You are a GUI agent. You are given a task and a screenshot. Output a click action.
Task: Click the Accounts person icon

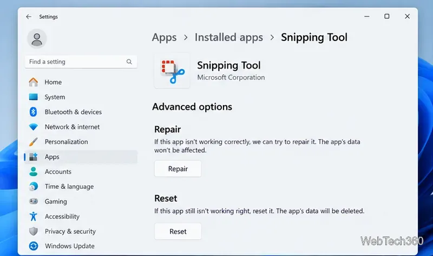coord(34,172)
